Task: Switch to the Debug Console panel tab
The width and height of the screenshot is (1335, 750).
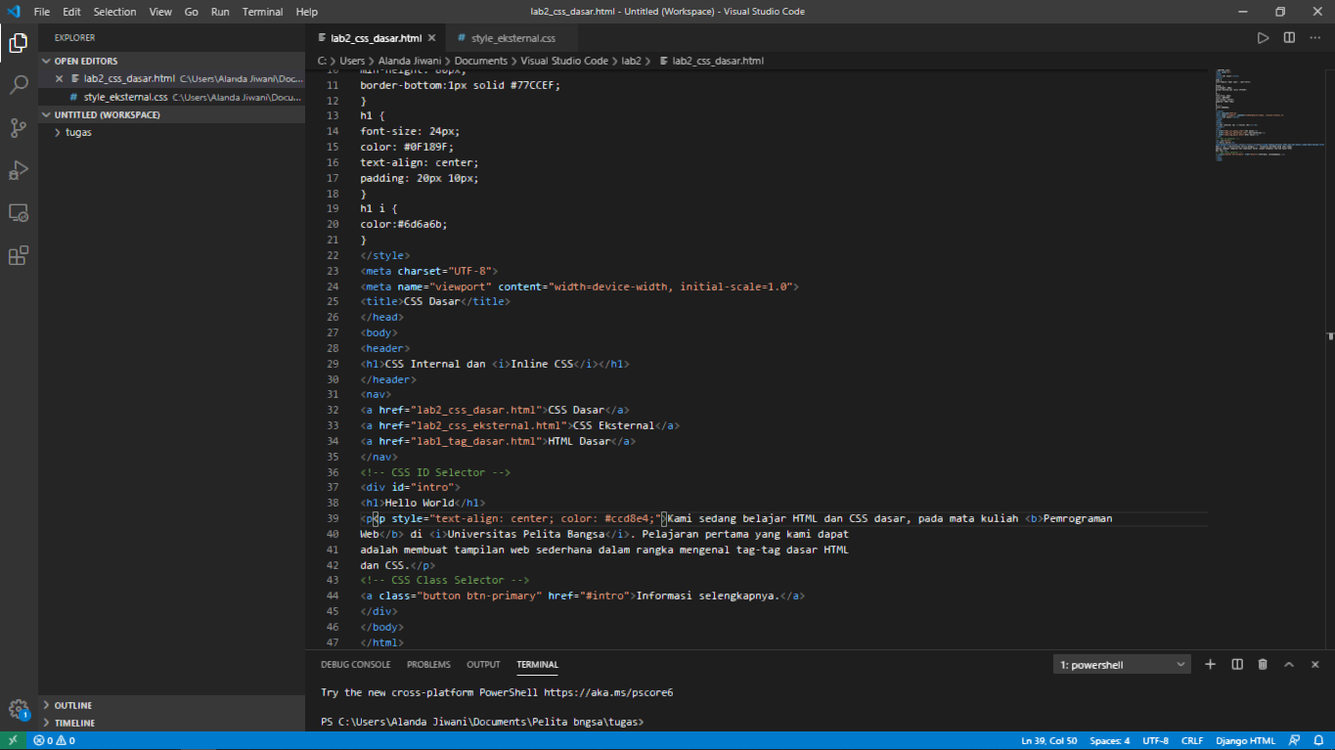Action: tap(355, 664)
